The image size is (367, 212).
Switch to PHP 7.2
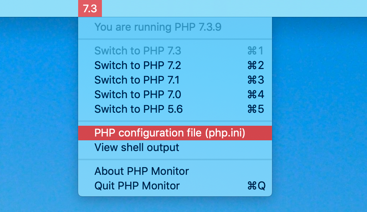[175, 65]
